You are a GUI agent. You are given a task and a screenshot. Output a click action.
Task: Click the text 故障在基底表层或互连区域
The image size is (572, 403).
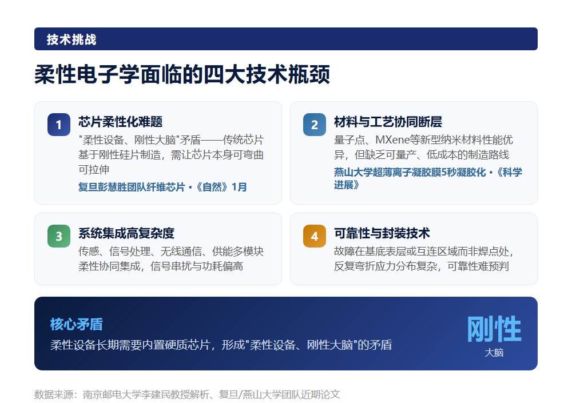click(x=424, y=258)
